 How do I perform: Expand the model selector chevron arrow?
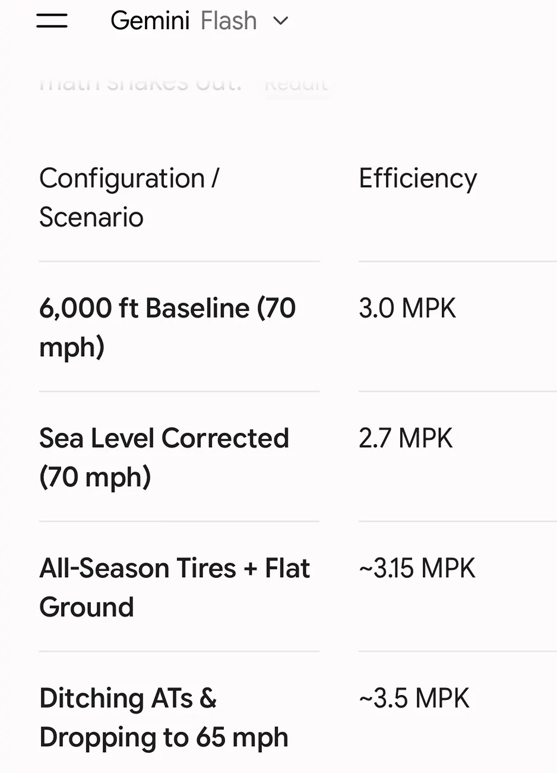[280, 21]
